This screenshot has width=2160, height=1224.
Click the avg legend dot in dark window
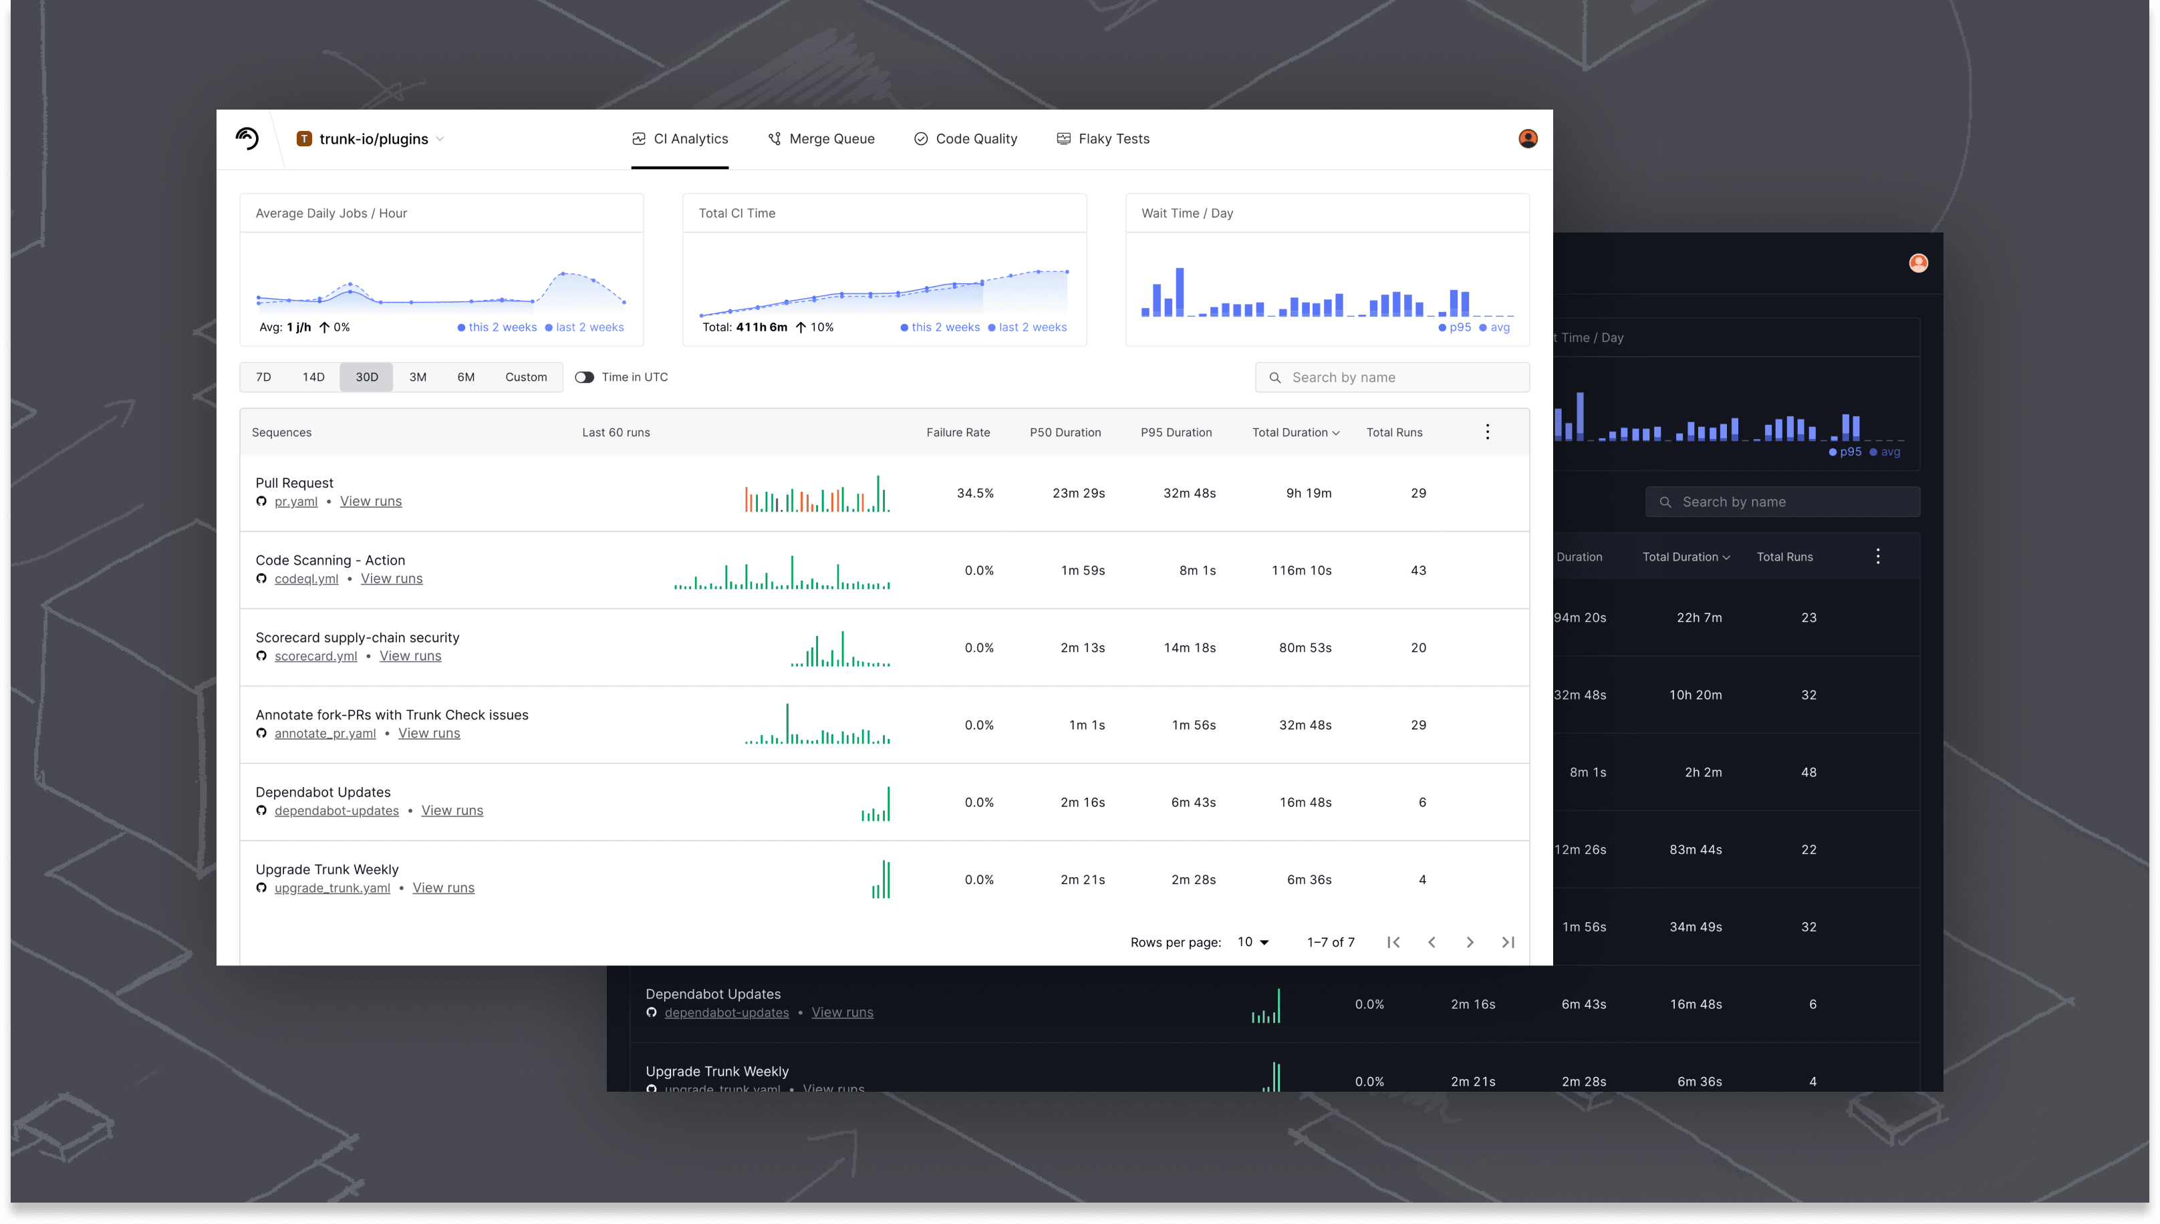[x=1873, y=452]
